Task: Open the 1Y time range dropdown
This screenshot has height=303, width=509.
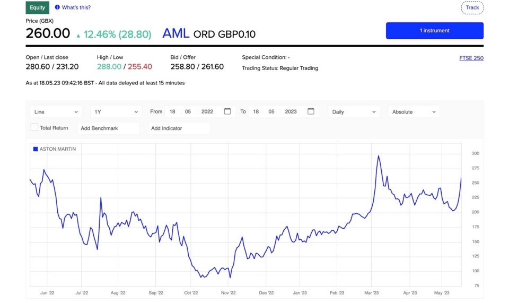Action: [x=116, y=112]
